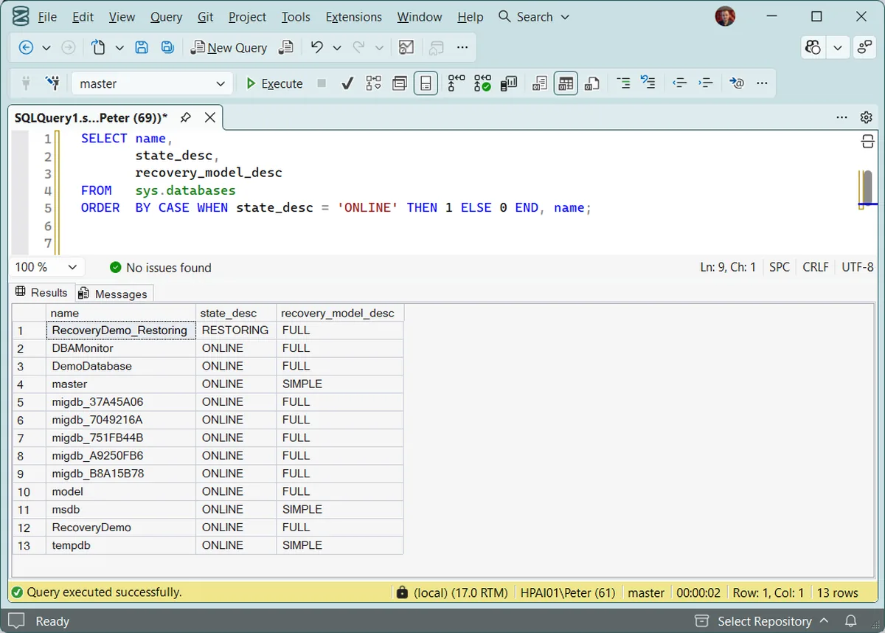Toggle Include Actual Execution Plan
Image resolution: width=885 pixels, height=633 pixels.
click(457, 83)
